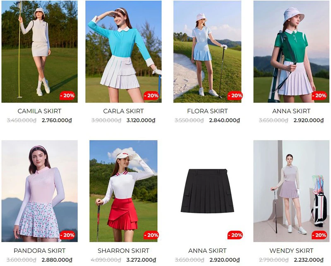This screenshot has width=331, height=266.
Task: Open the Pandora Skirt product photo
Action: click(39, 191)
